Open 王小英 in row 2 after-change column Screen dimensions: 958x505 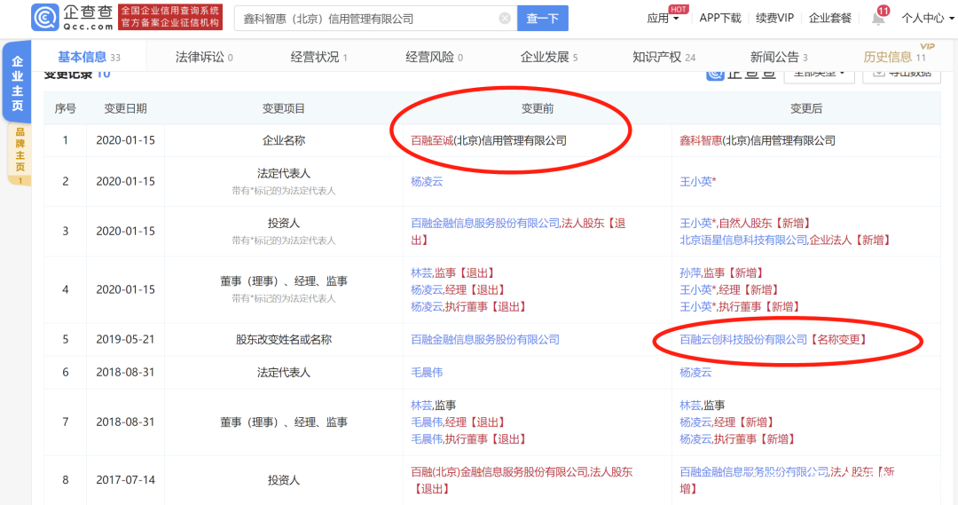pyautogui.click(x=697, y=182)
